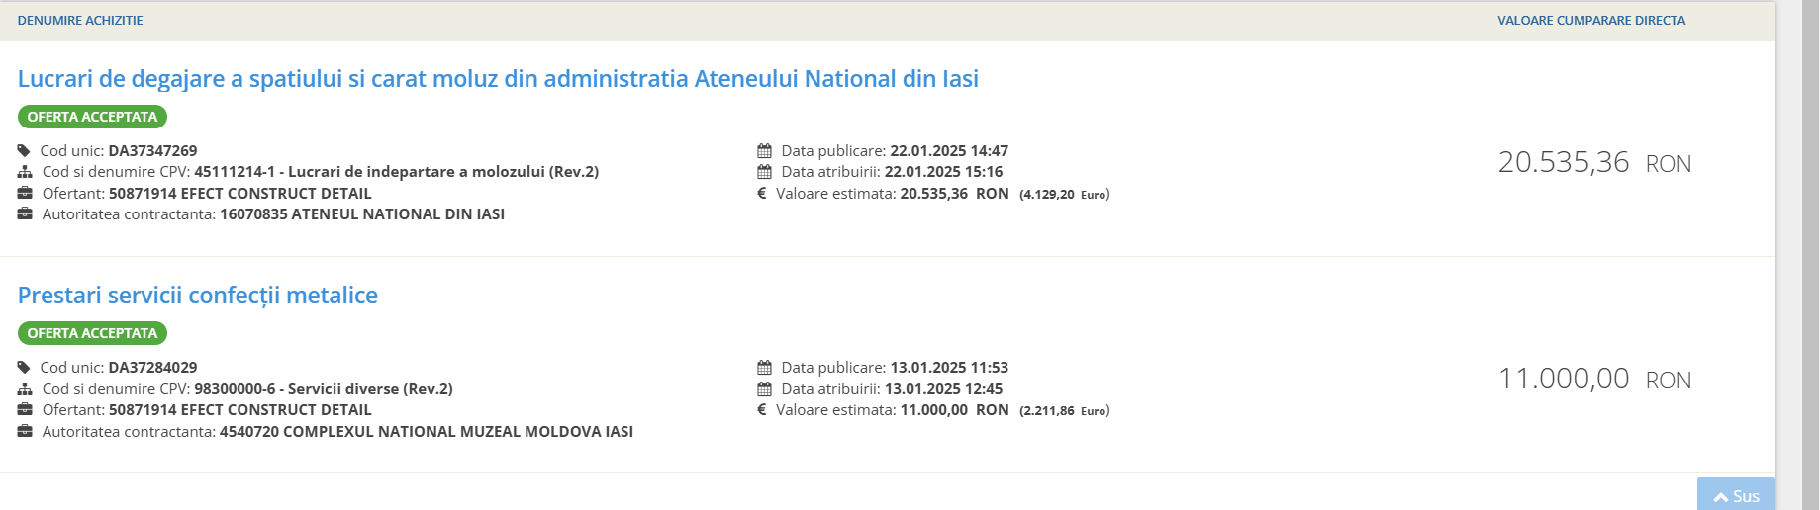This screenshot has width=1820, height=510.
Task: Click the CPV hierarchy icon for 45111214-1
Action: [25, 172]
